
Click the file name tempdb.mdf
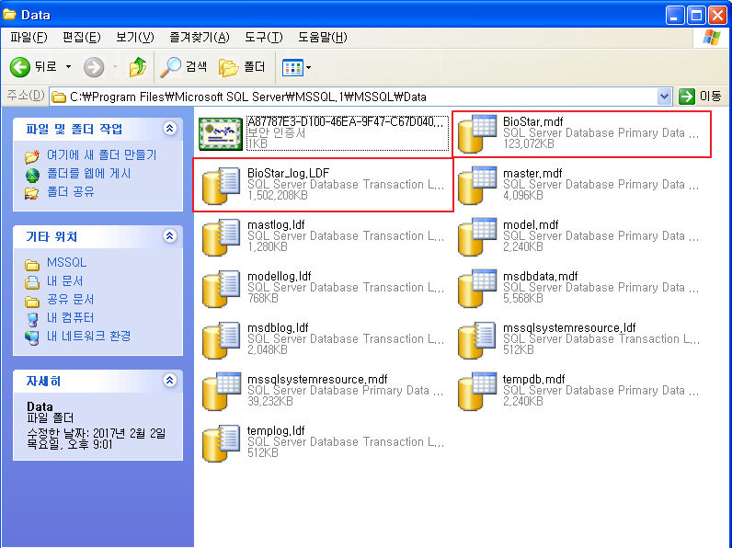pos(533,379)
